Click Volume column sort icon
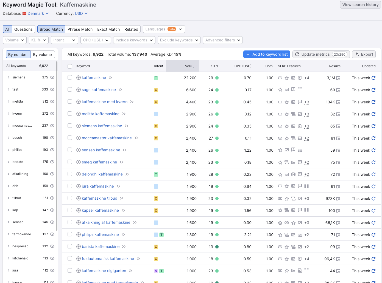Viewport: 382px width, 283px height. pyautogui.click(x=194, y=66)
